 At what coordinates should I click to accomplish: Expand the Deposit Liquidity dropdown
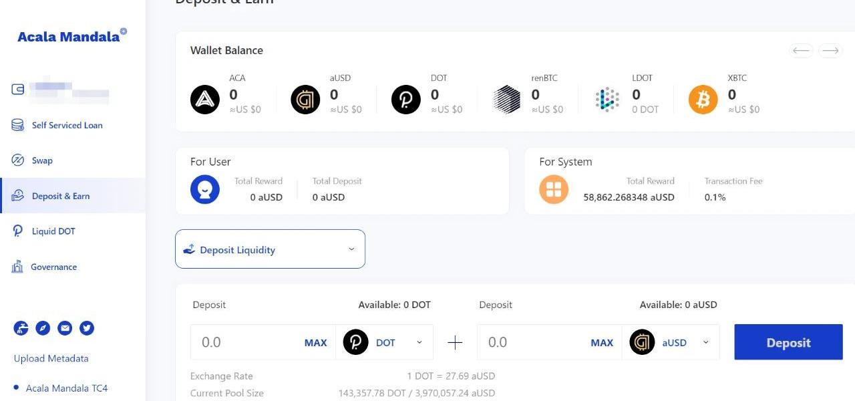(270, 249)
